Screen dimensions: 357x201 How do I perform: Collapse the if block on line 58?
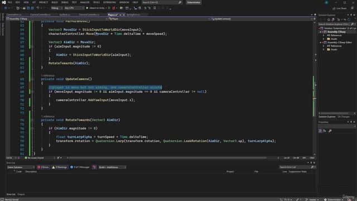32,46
